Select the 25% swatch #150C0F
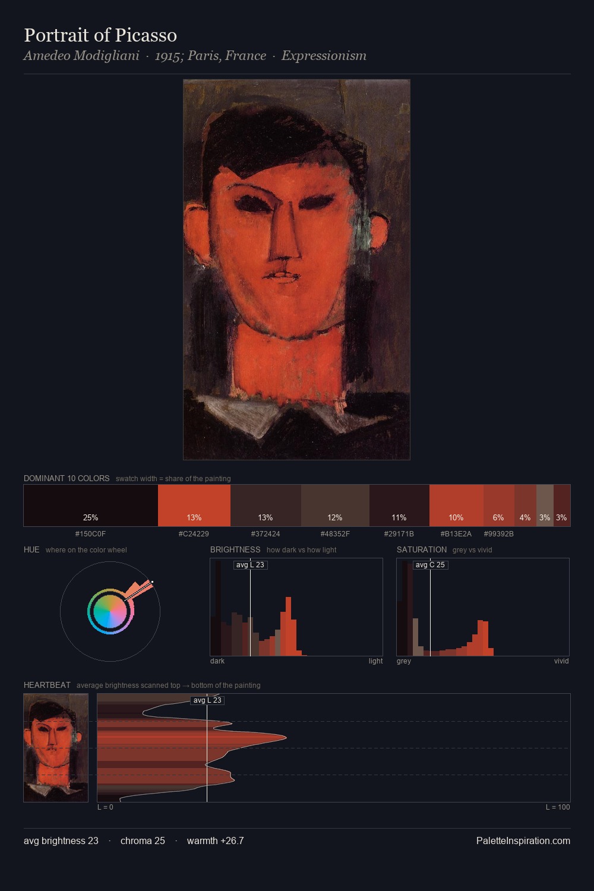594x891 pixels. click(x=91, y=505)
